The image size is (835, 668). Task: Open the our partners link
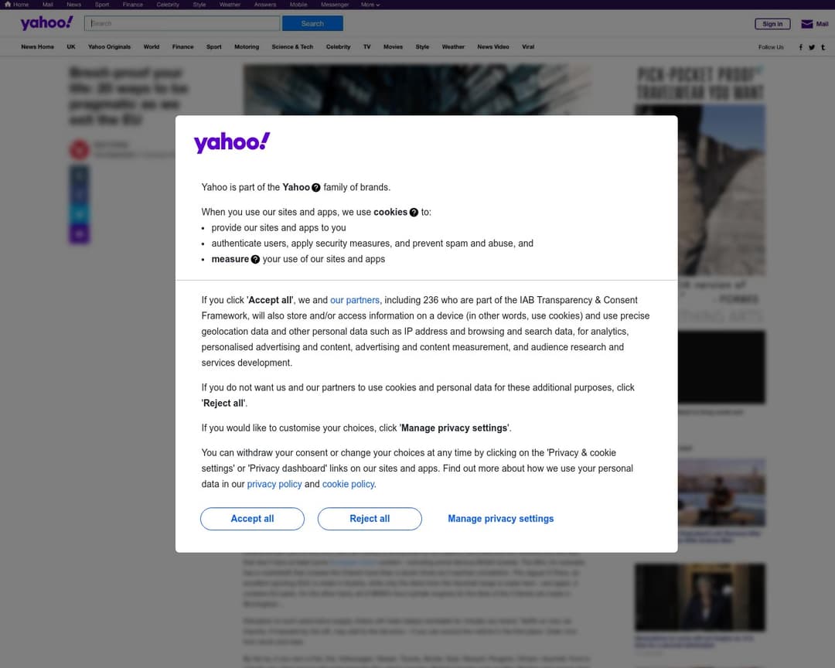[355, 301]
